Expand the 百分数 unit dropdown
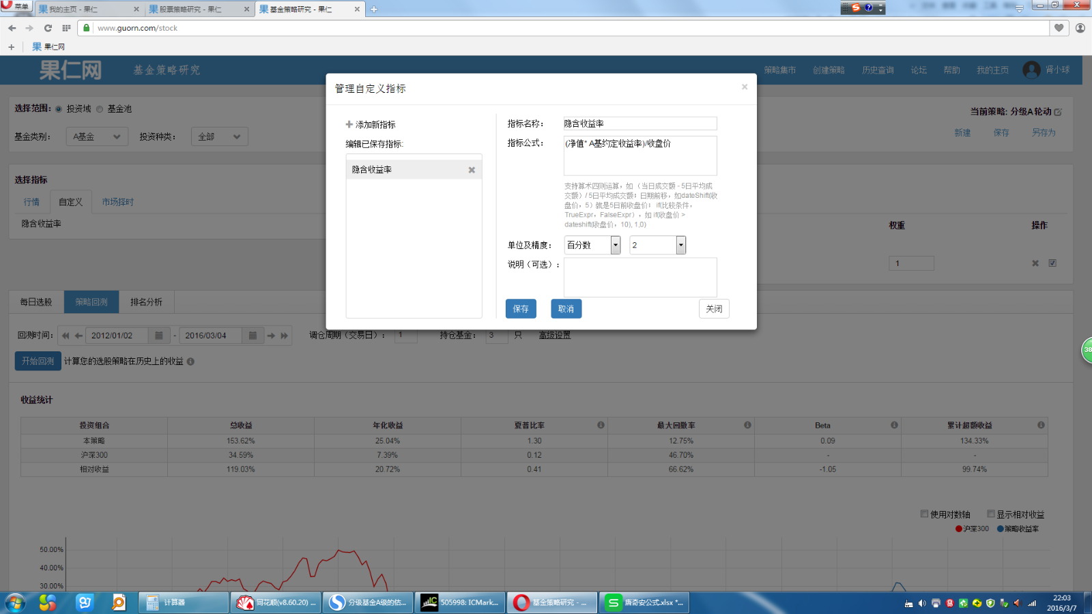This screenshot has height=614, width=1092. (x=616, y=245)
